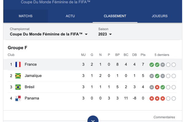Click the Panama flag icon
The width and height of the screenshot is (184, 122).
(18, 98)
